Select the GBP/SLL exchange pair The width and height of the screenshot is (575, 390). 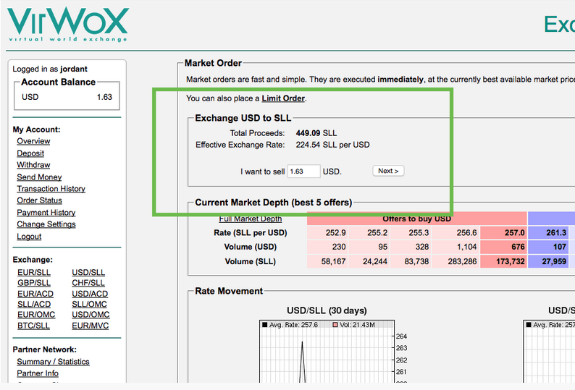(34, 283)
